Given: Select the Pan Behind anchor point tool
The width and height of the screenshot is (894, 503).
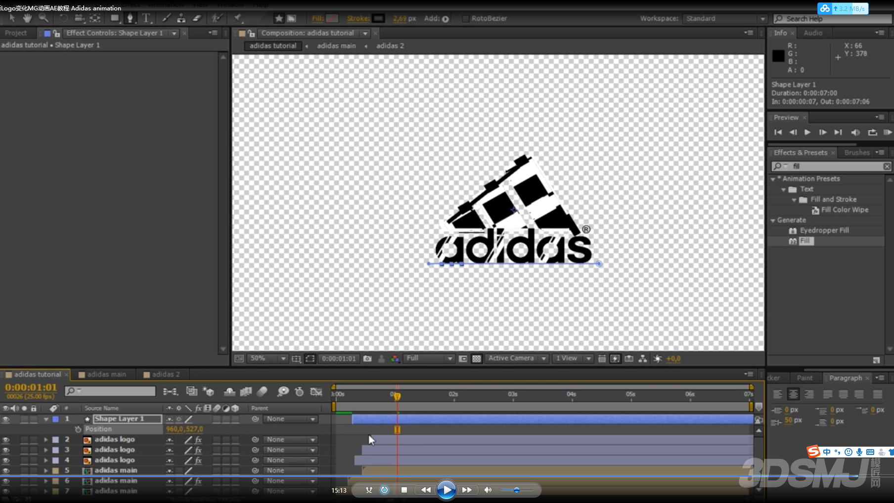Looking at the screenshot, I should click(x=95, y=18).
